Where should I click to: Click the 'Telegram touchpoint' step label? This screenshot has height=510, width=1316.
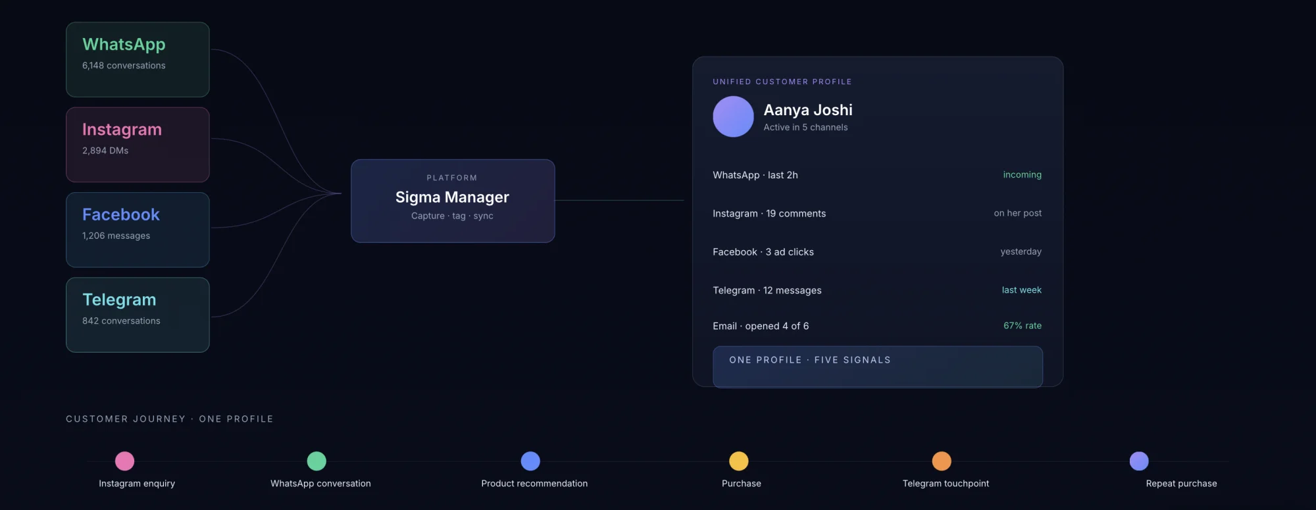tap(946, 484)
